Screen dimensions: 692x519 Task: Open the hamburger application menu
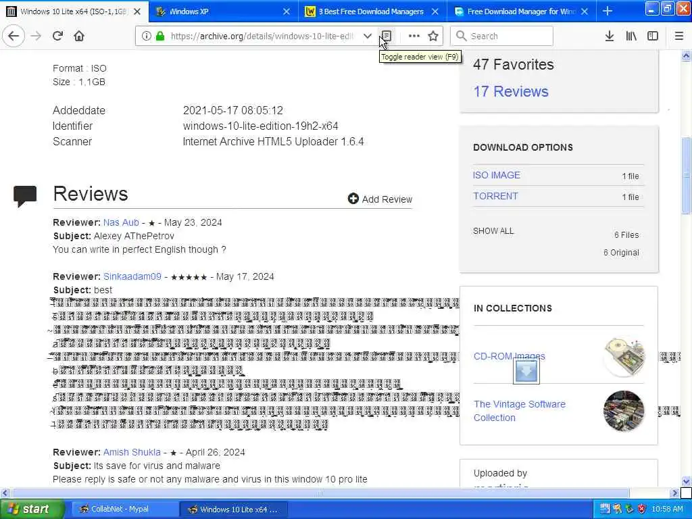678,36
